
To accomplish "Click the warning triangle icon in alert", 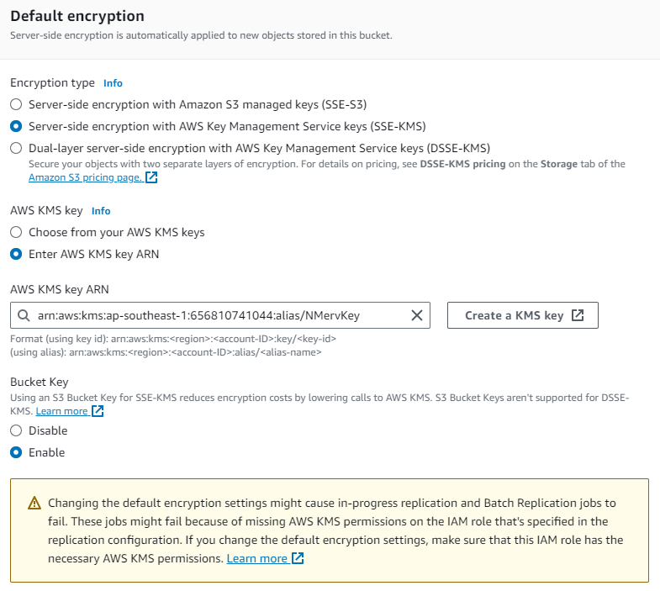I will click(x=34, y=504).
